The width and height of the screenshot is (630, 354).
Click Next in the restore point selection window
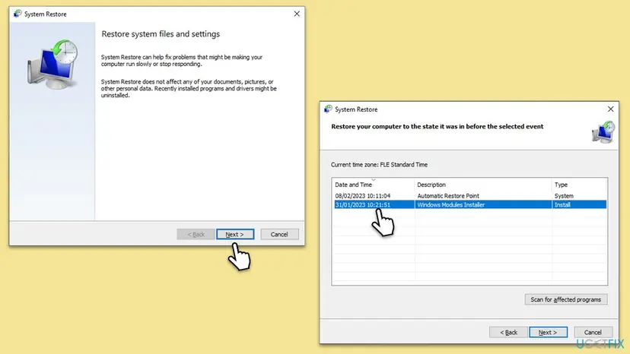(x=548, y=332)
